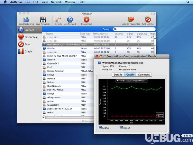Click the lock icon of FOXTAILFAMILY row
Image resolution: width=193 pixels, height=145 pixels.
click(x=44, y=90)
